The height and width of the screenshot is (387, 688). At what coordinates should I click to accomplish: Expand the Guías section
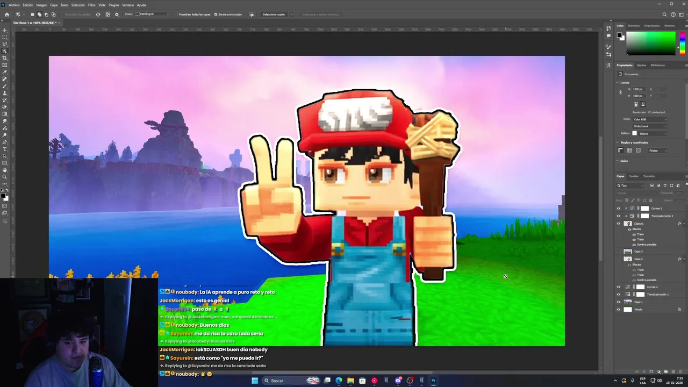click(x=618, y=161)
